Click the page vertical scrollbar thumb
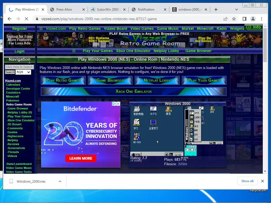The height and width of the screenshot is (203, 271). click(265, 45)
